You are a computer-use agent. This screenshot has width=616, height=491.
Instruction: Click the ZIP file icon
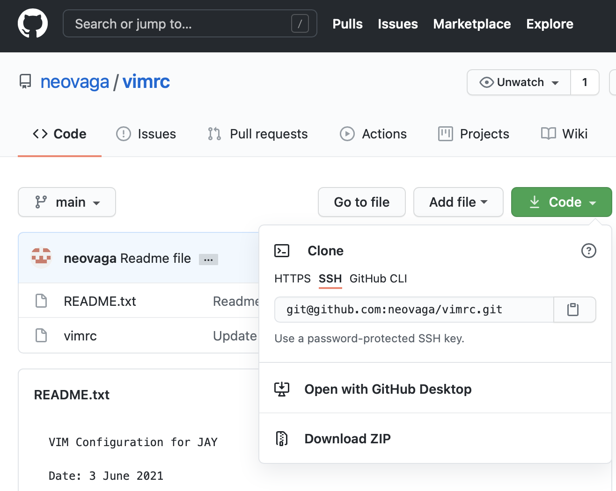[282, 439]
